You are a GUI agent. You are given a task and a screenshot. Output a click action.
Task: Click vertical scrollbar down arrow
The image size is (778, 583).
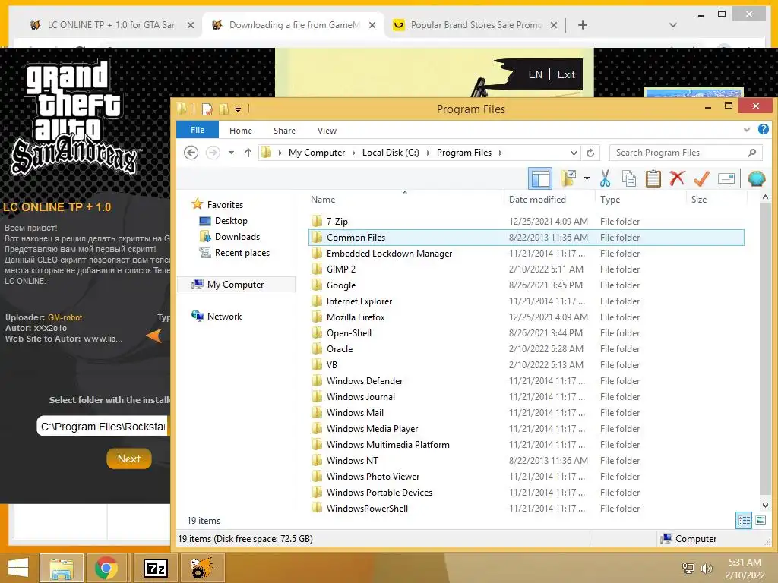click(x=765, y=505)
